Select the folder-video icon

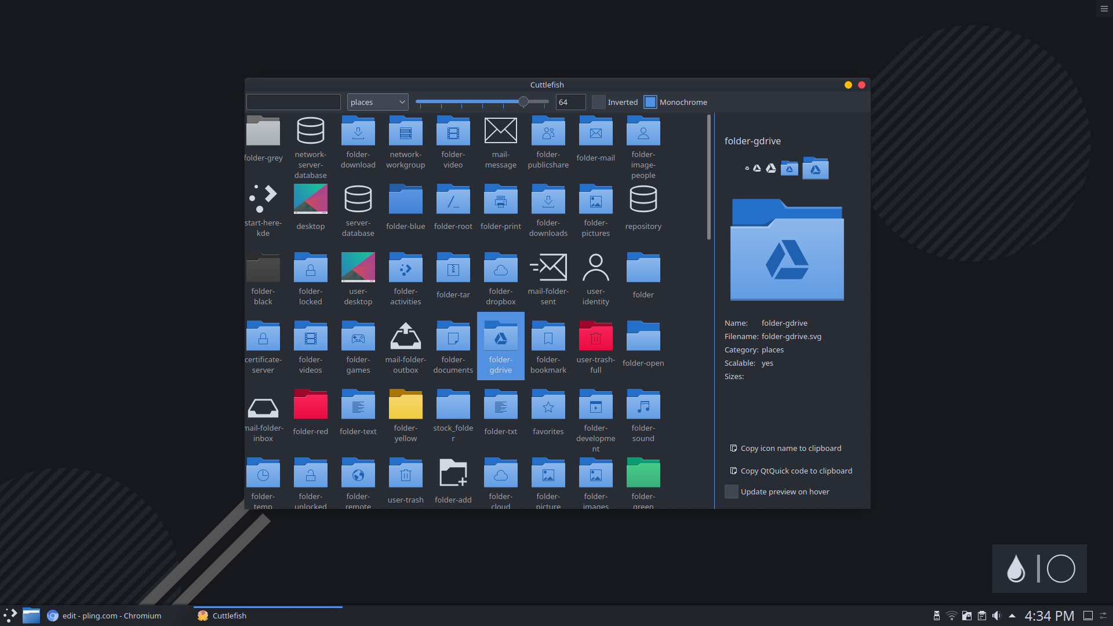pos(453,130)
